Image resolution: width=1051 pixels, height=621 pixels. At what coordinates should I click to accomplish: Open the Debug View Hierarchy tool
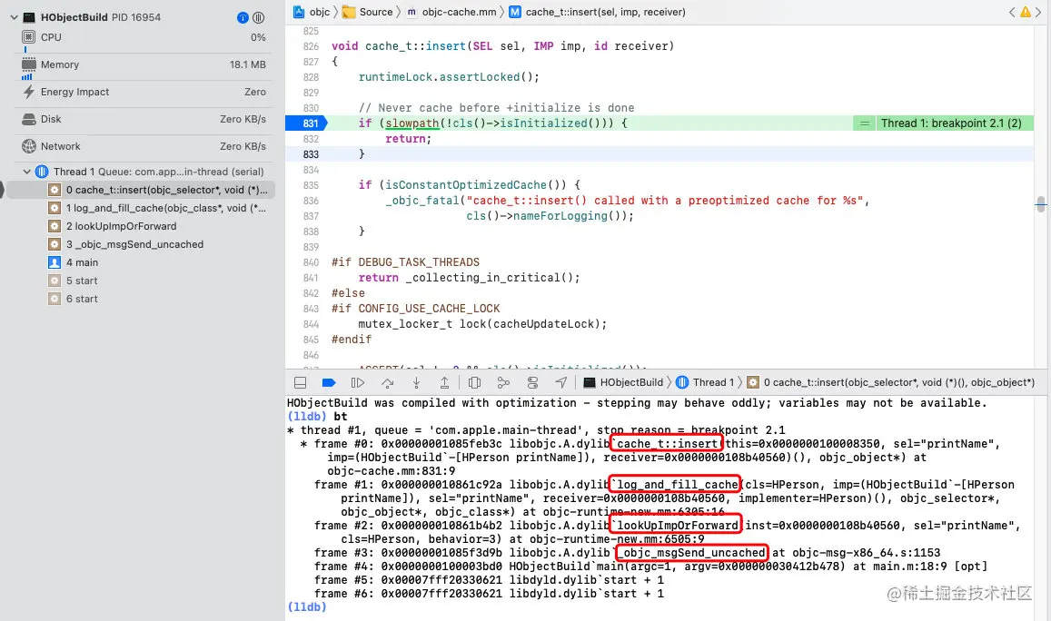point(474,382)
